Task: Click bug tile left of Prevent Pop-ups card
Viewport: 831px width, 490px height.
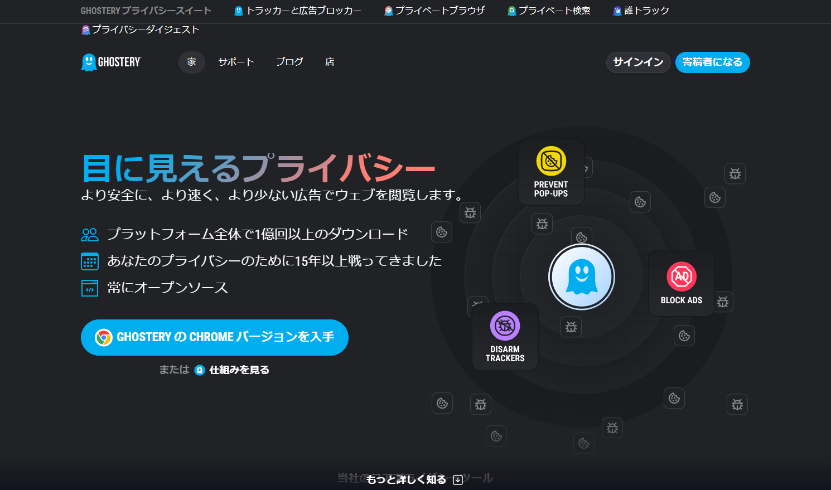Action: (x=470, y=212)
